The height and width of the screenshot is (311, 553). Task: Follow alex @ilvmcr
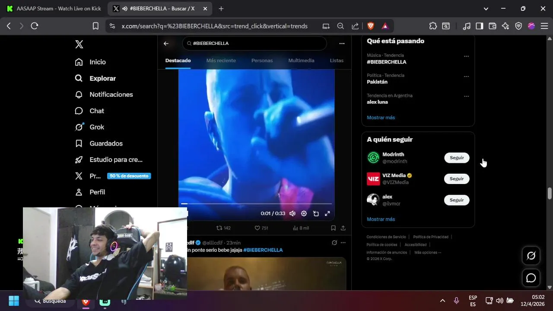(457, 200)
